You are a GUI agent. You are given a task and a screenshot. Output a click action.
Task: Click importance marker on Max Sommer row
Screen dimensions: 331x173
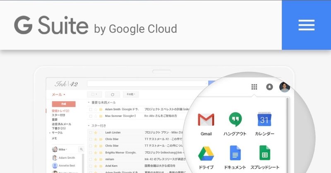pyautogui.click(x=101, y=116)
